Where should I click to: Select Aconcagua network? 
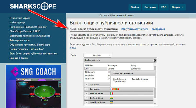[x=112, y=65]
